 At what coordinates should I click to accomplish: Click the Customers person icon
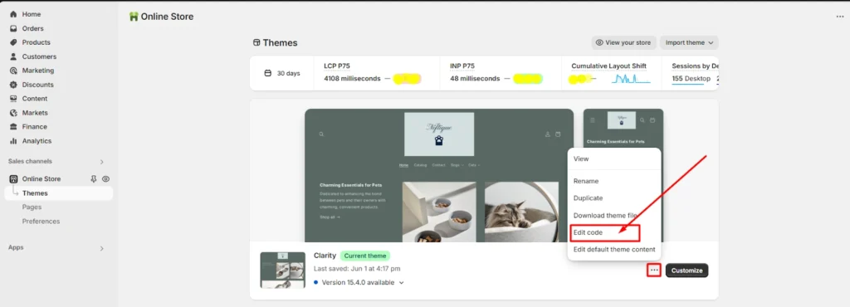click(13, 56)
